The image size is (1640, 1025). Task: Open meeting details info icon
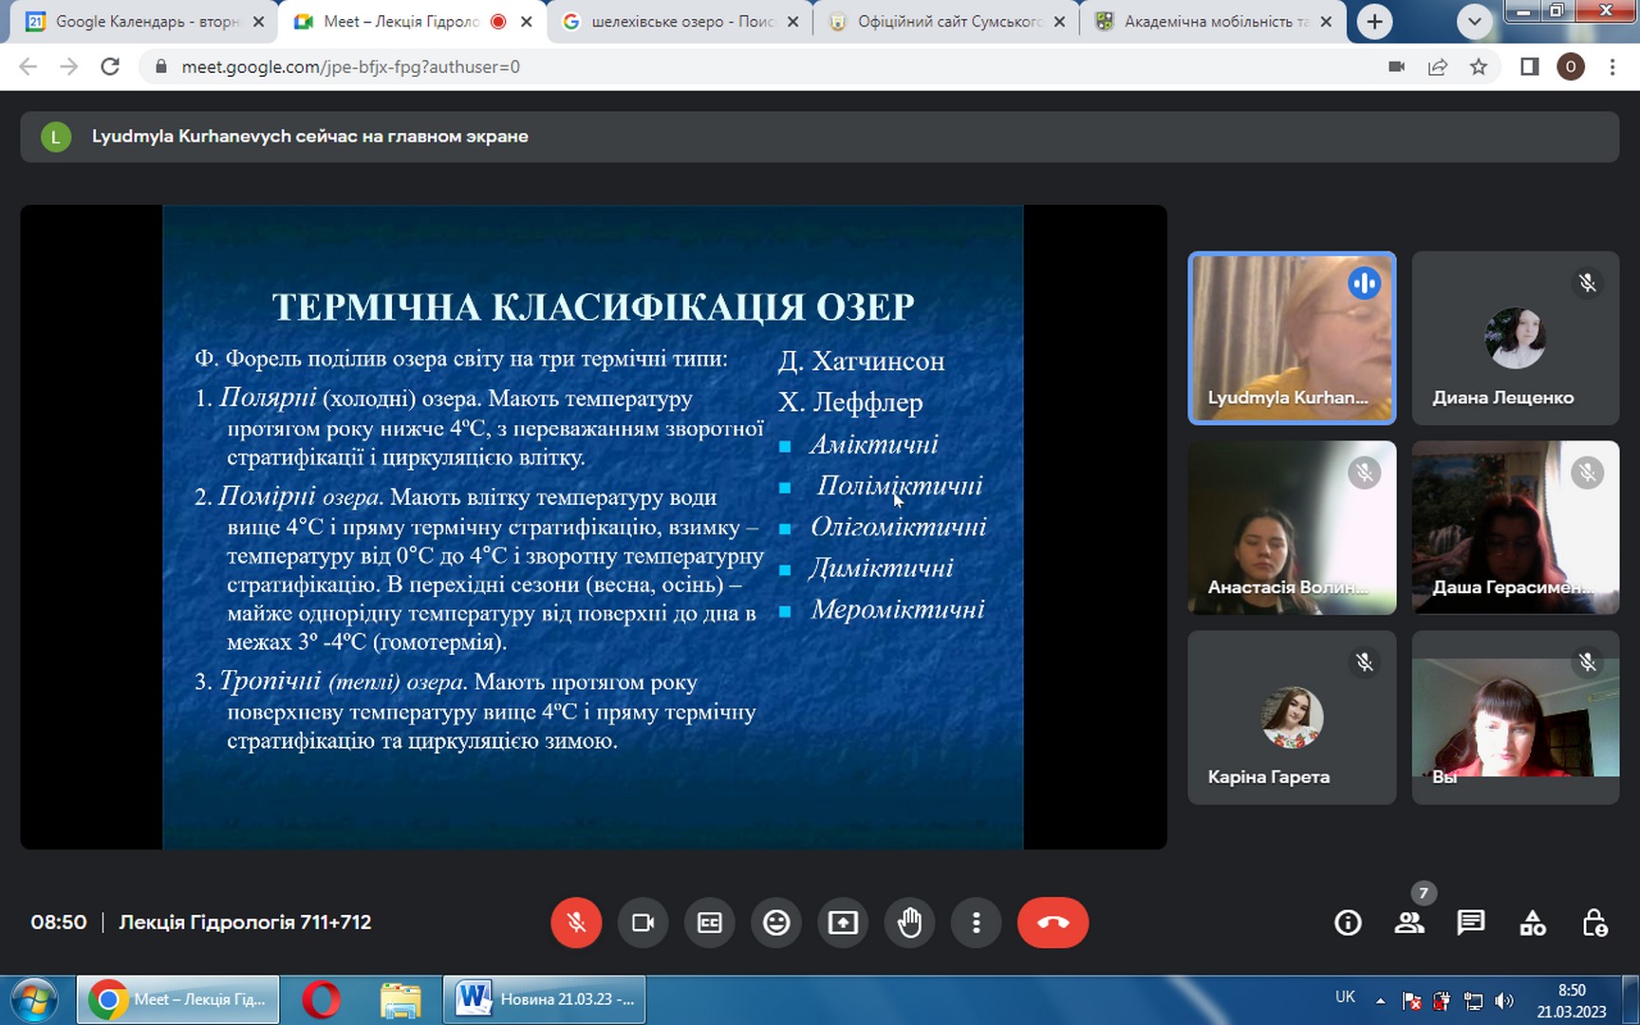point(1348,922)
